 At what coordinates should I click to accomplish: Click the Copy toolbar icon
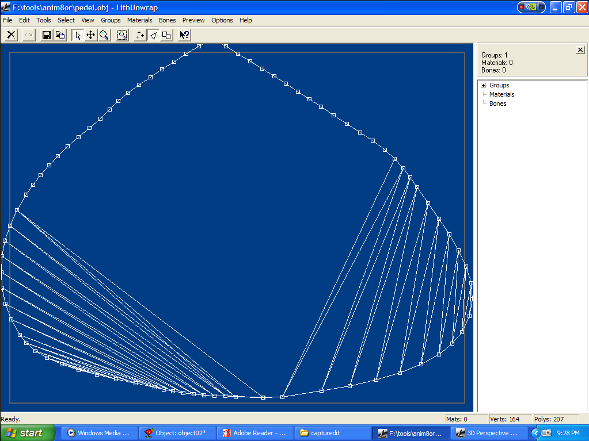60,35
